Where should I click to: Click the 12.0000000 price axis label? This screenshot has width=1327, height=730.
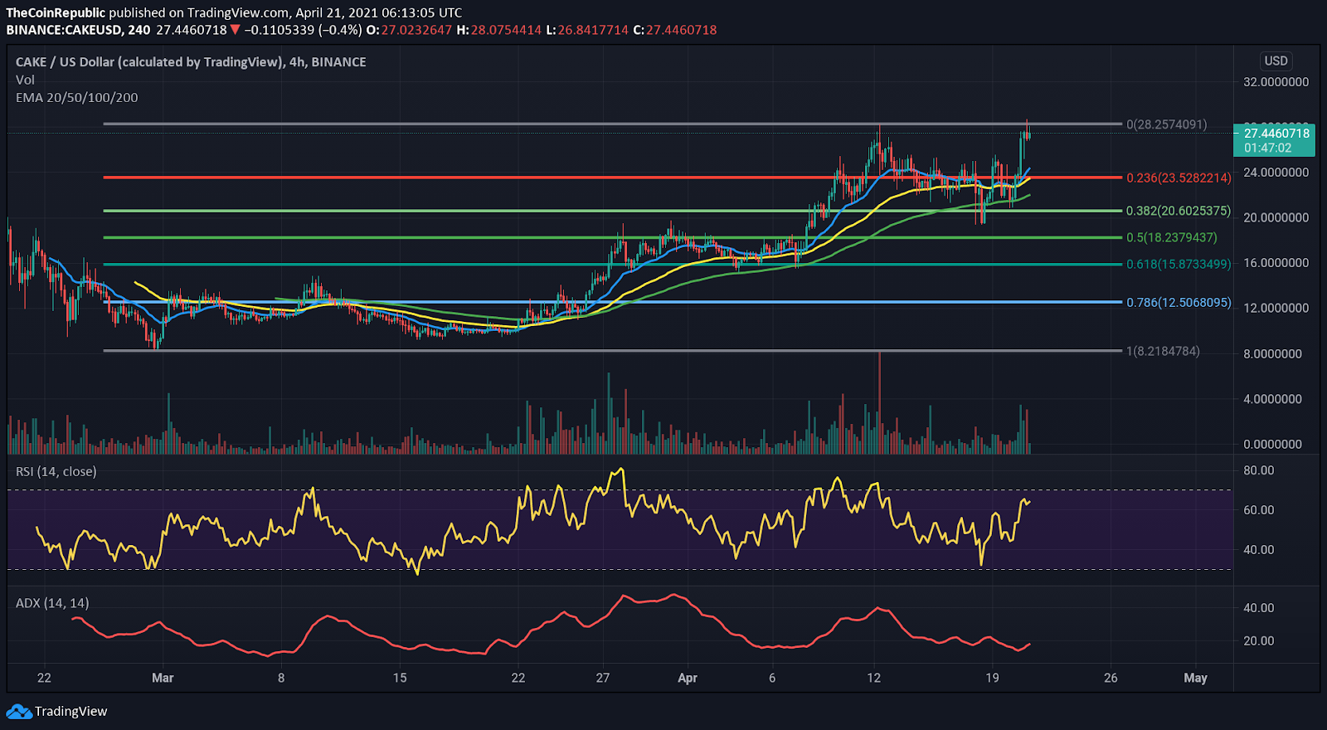click(x=1276, y=308)
